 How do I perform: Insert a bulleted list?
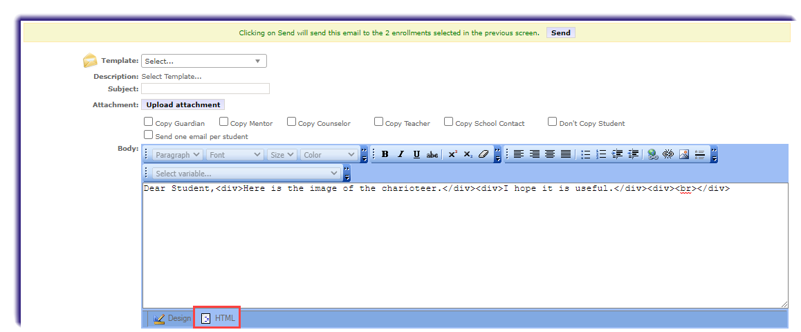click(586, 154)
